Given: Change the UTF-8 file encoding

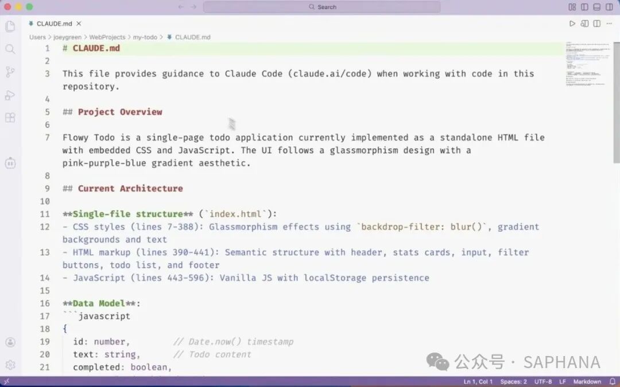Looking at the screenshot, I should tap(543, 381).
